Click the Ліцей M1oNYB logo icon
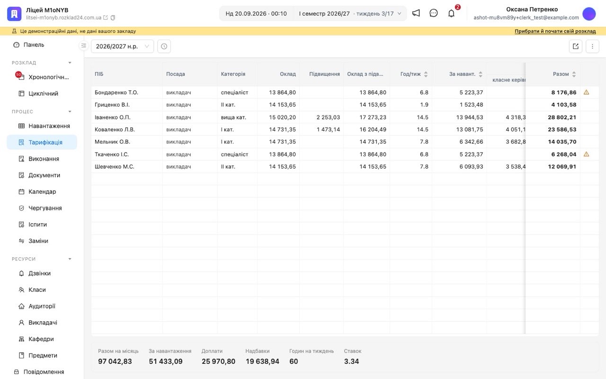 point(14,14)
